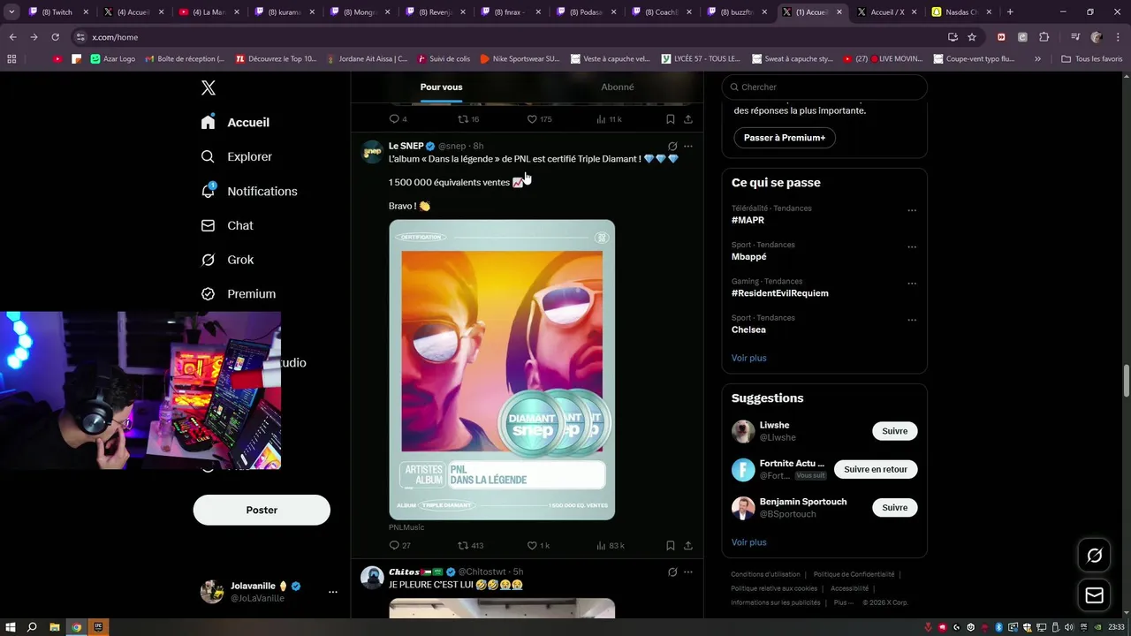Viewport: 1131px width, 636px height.
Task: Open the PNL certification image
Action: pos(502,369)
